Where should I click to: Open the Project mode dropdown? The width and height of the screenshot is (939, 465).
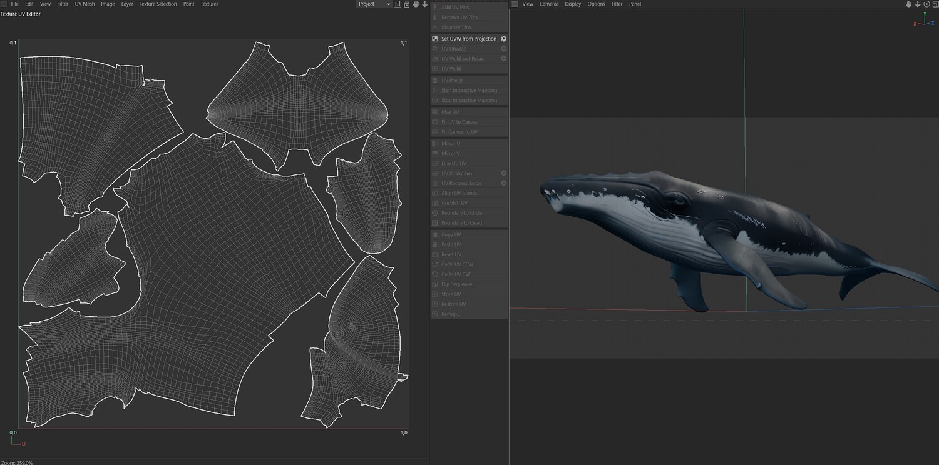coord(374,4)
